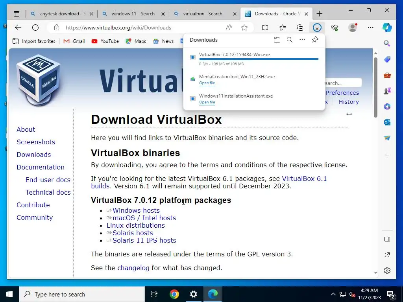Open the sidebar Shopping tag icon
Viewport: 403px width, 302px height.
coord(387,60)
